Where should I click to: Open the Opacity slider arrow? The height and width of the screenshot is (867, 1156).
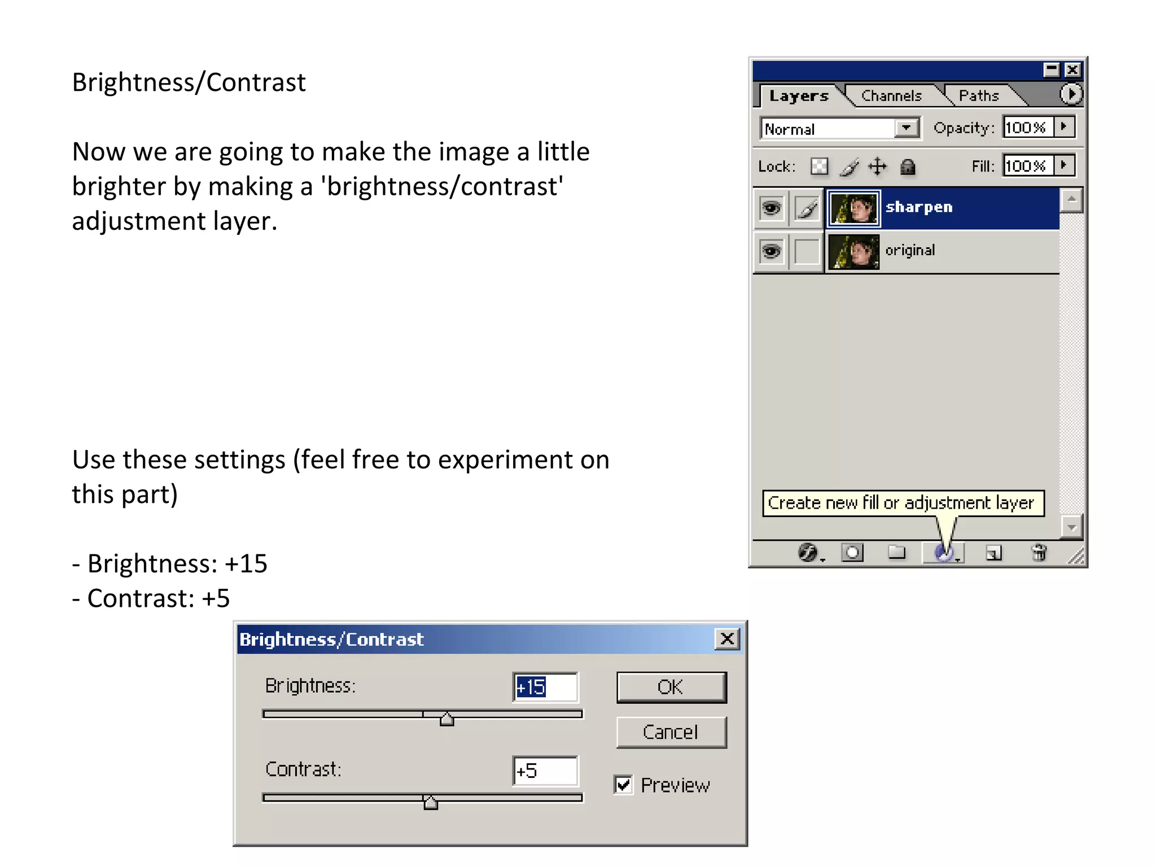1064,127
